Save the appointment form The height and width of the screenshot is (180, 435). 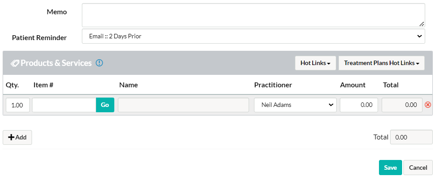click(391, 168)
